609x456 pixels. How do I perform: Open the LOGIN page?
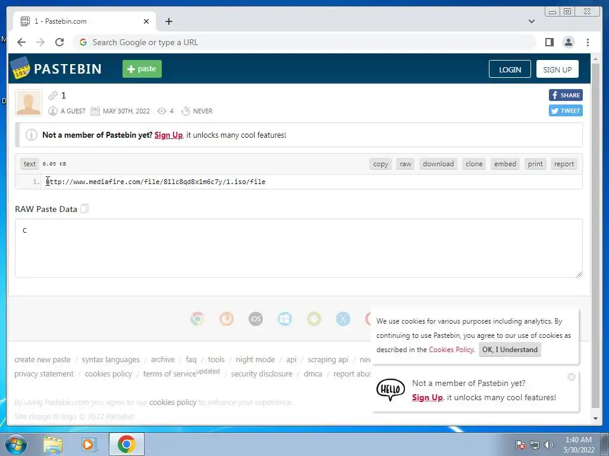tap(510, 69)
